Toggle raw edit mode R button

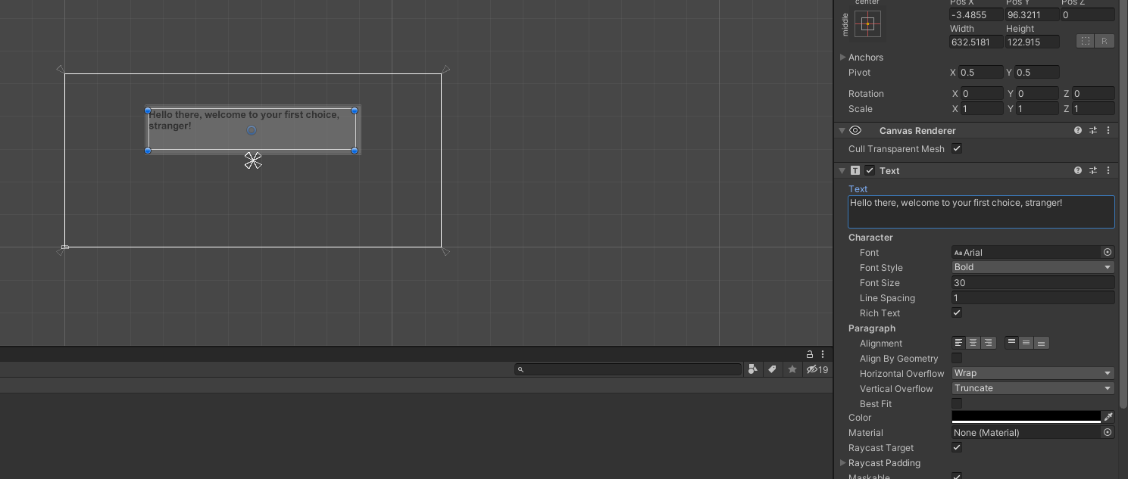[1105, 41]
